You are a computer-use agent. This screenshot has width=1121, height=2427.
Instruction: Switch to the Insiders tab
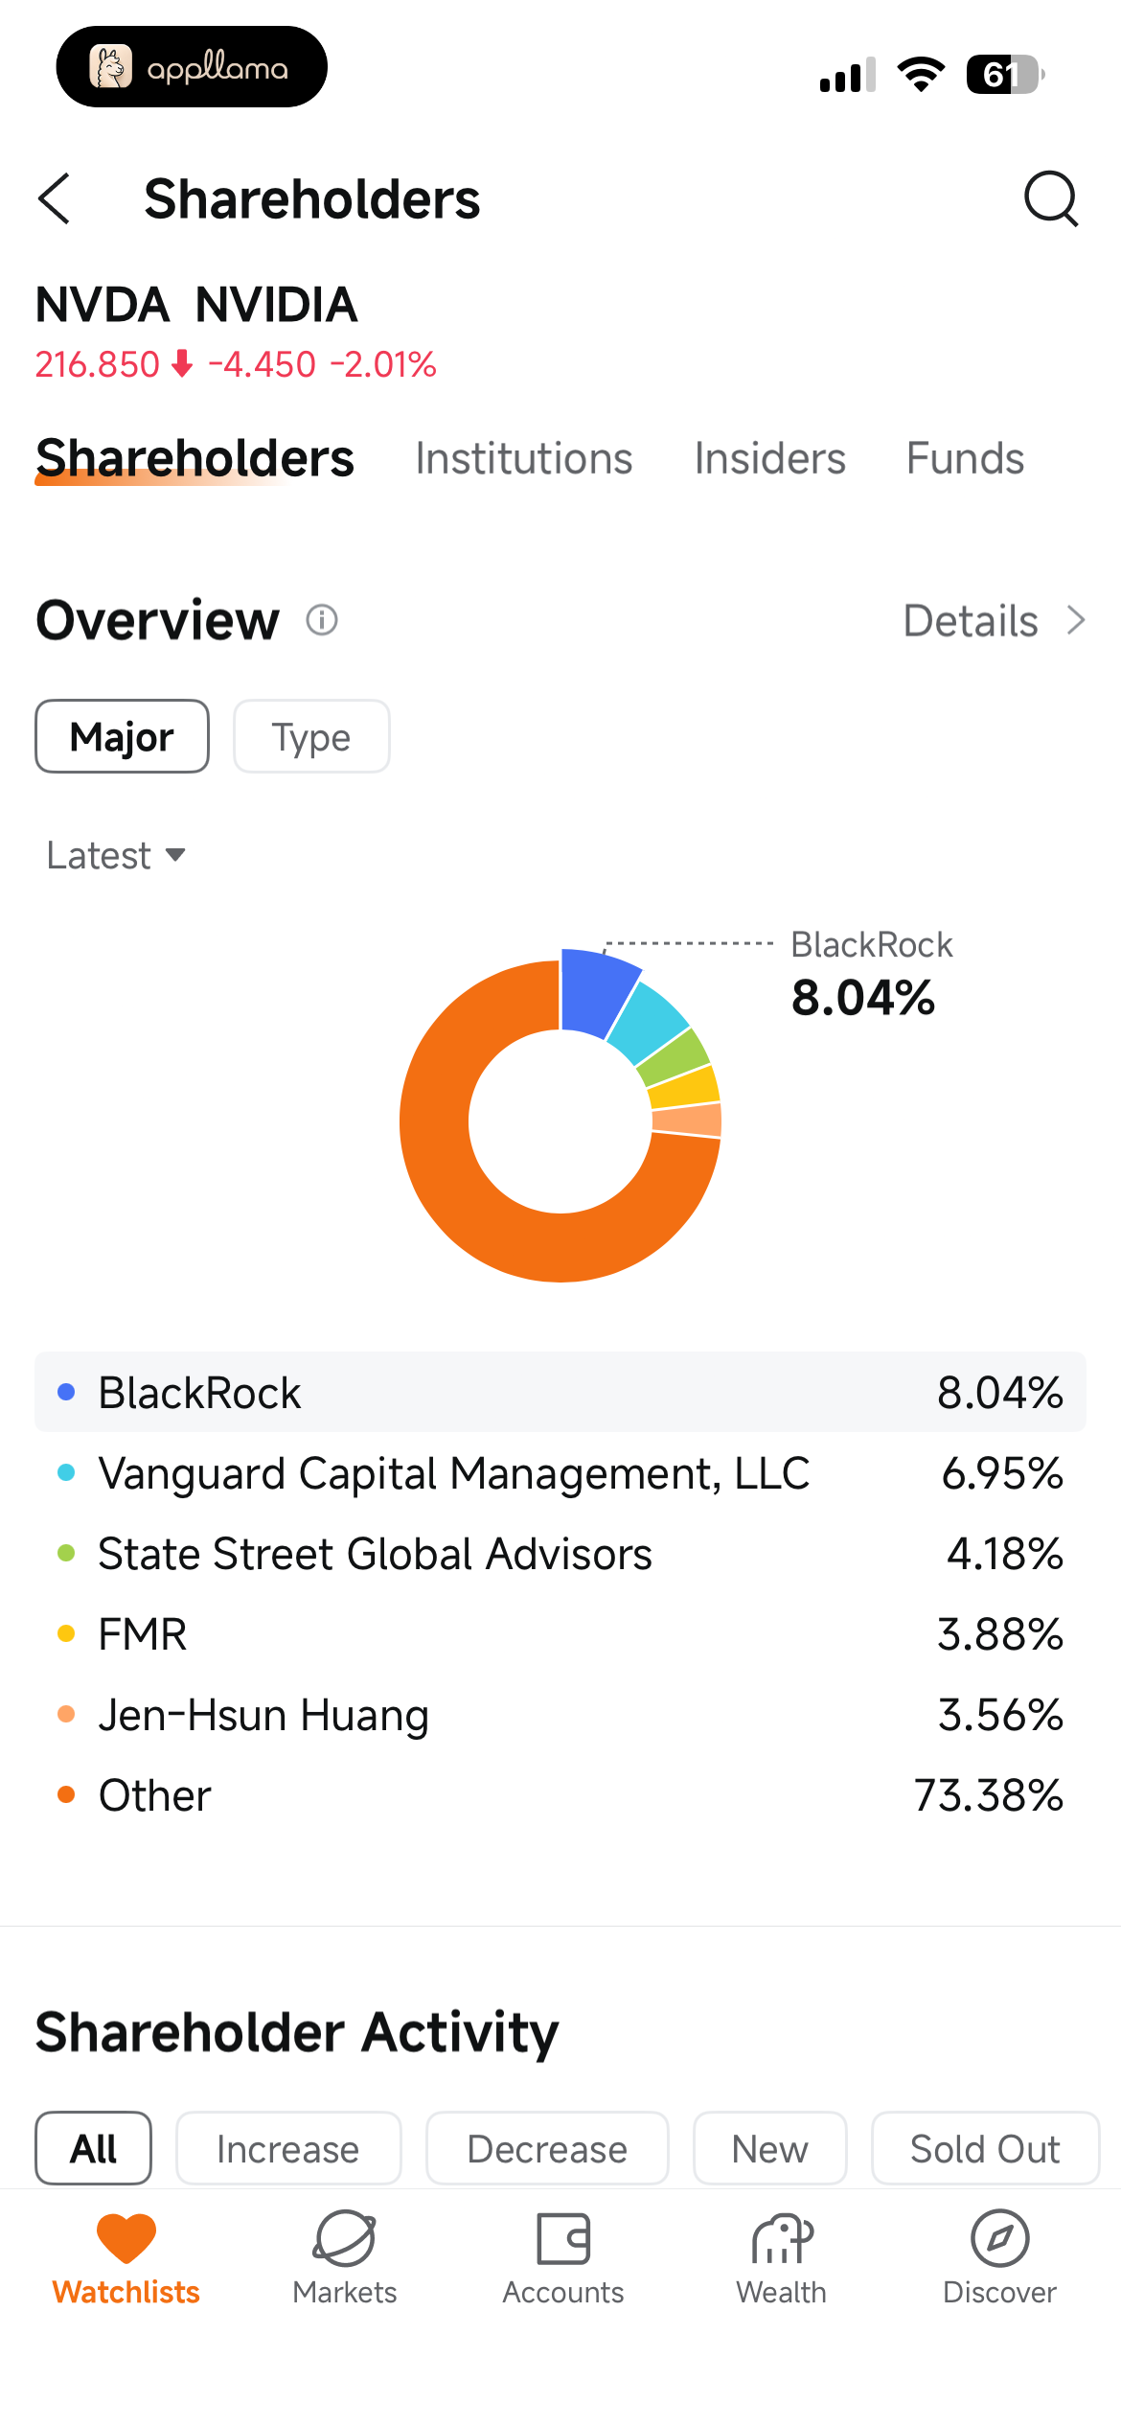[770, 458]
